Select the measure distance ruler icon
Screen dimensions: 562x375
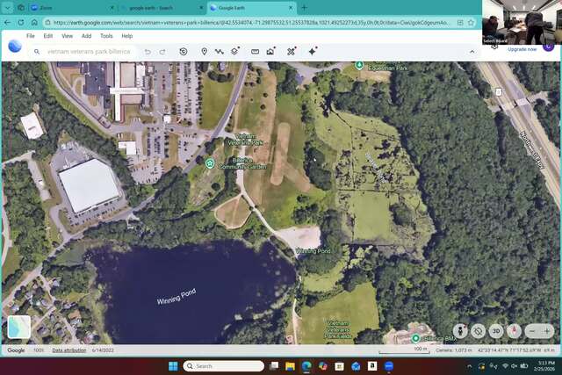[x=255, y=52]
